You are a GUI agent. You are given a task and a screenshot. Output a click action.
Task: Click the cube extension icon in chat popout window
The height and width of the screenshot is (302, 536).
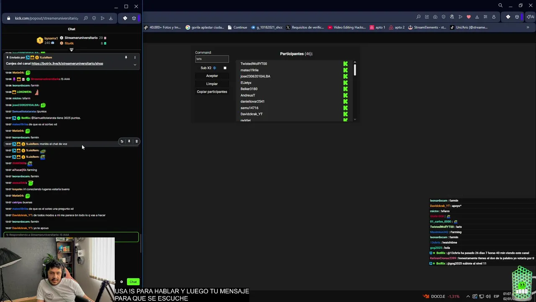tap(134, 18)
